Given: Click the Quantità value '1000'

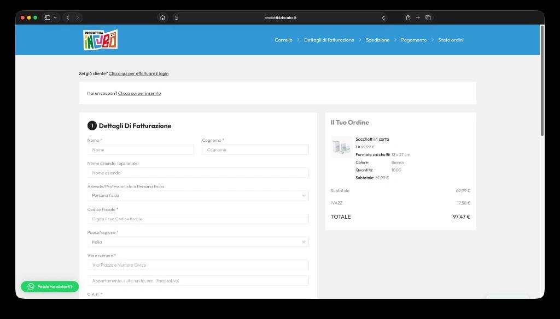Looking at the screenshot, I should click(396, 170).
